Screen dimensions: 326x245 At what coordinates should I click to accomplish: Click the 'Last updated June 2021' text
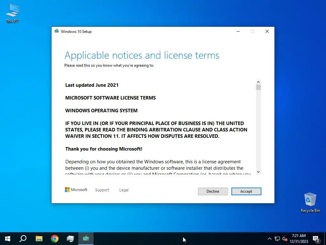pyautogui.click(x=92, y=85)
